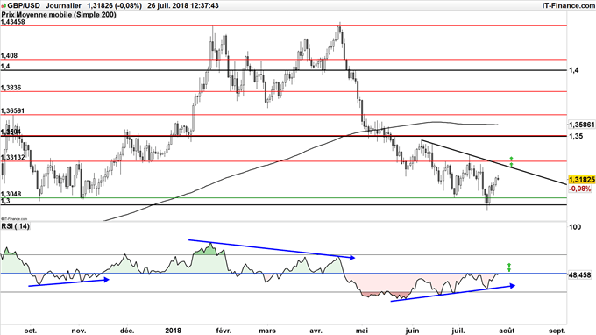Click the 1,3836 level label
Screen dimensions: 596x335
coord(11,88)
